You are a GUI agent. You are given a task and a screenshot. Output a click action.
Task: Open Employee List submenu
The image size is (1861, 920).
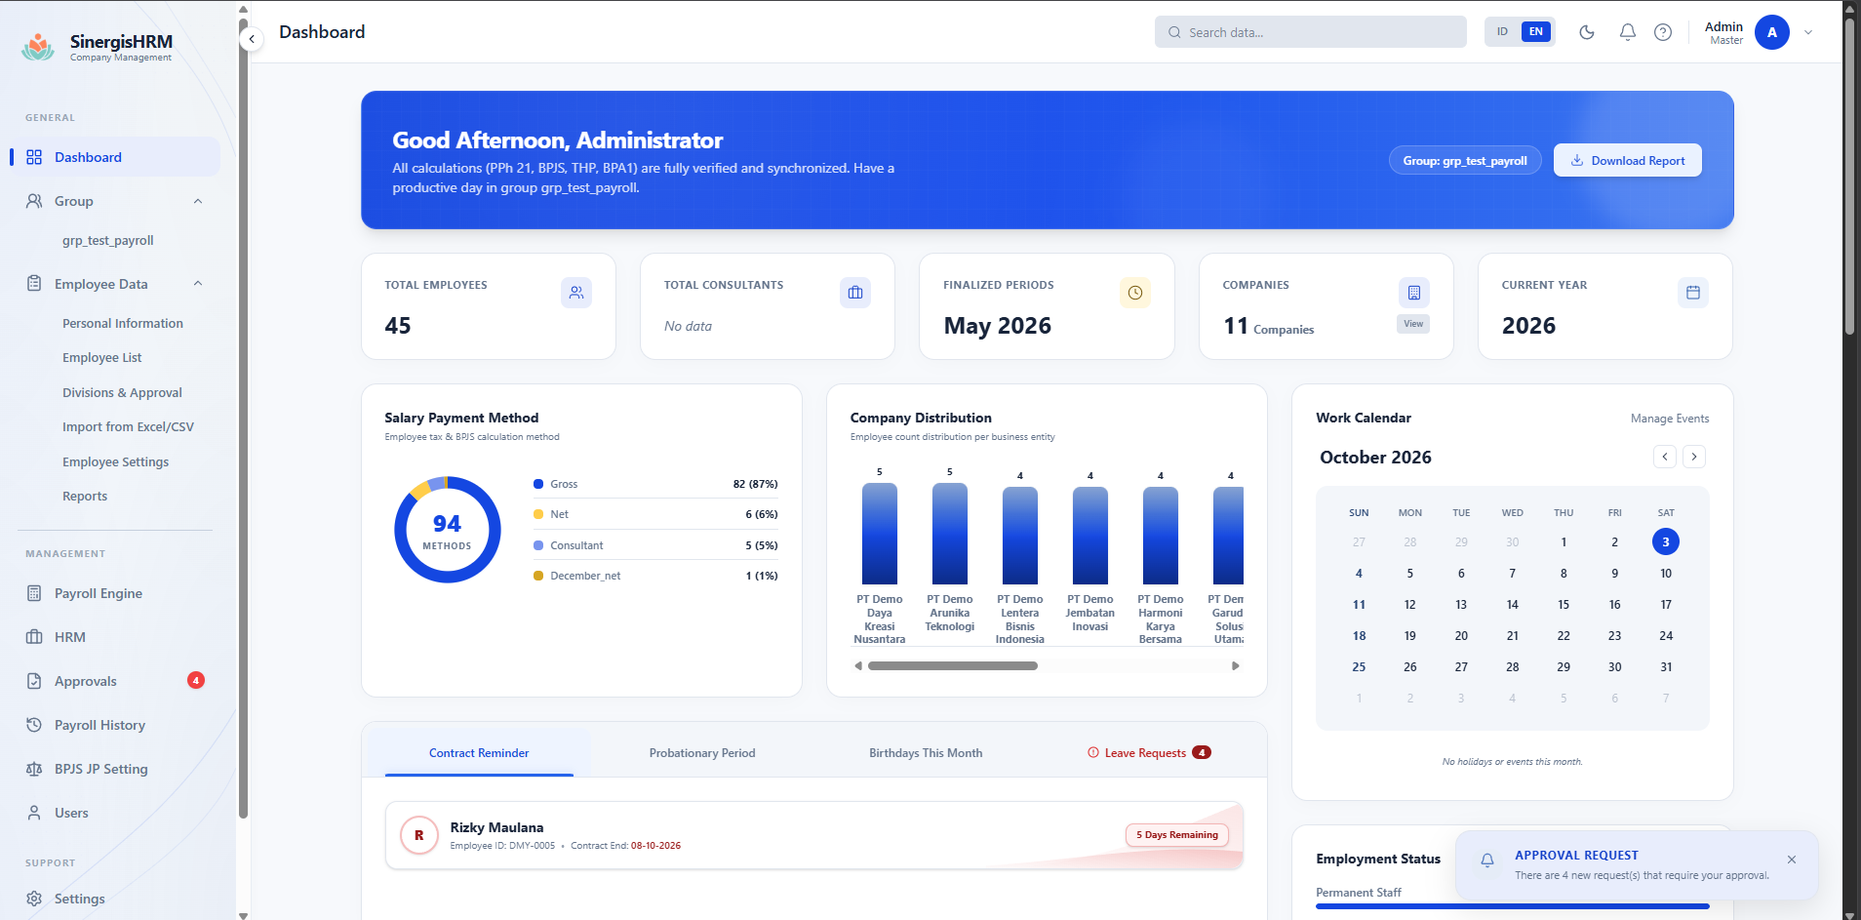coord(102,358)
